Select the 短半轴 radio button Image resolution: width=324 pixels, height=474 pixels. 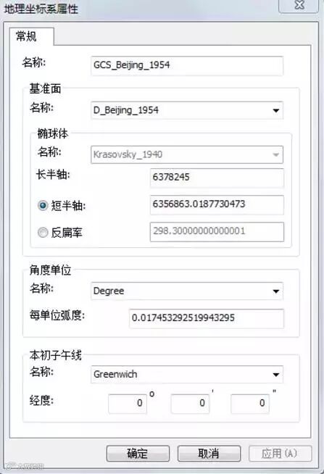coord(43,206)
